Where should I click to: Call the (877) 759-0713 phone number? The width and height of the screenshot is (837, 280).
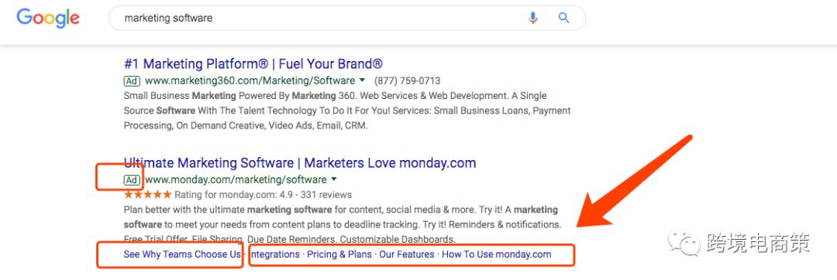click(x=408, y=81)
